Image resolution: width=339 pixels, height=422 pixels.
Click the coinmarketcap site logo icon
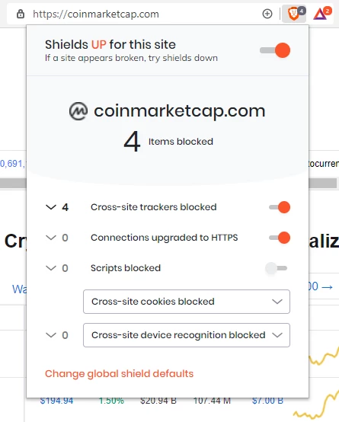(78, 111)
